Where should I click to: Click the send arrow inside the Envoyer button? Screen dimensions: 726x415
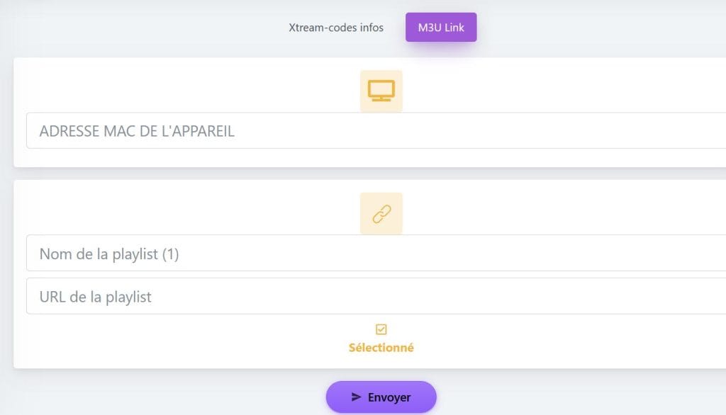coord(357,397)
